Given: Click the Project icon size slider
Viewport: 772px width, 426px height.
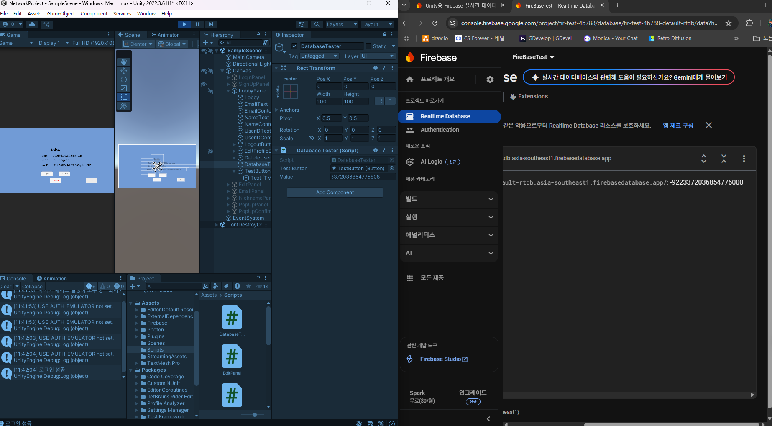Looking at the screenshot, I should pyautogui.click(x=255, y=415).
